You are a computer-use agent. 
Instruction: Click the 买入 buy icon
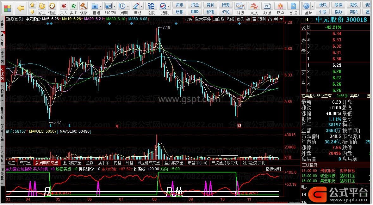64,8
